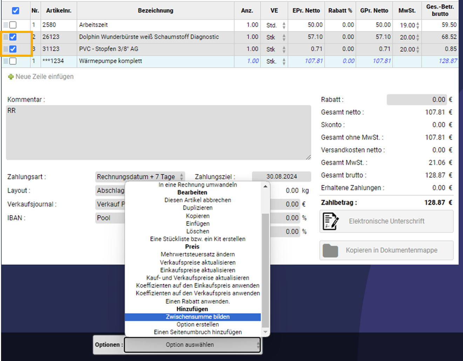Click the electronic signature pen icon
463x361 pixels.
click(331, 221)
